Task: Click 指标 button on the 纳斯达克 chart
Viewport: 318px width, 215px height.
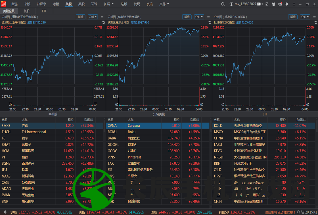Action: click(x=187, y=17)
